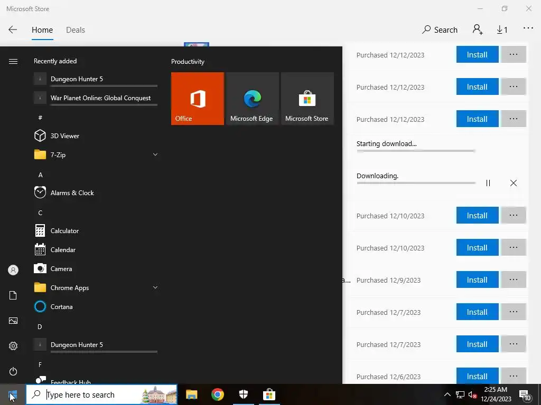This screenshot has height=405, width=541.
Task: Open the account sign-in icon
Action: point(478,30)
